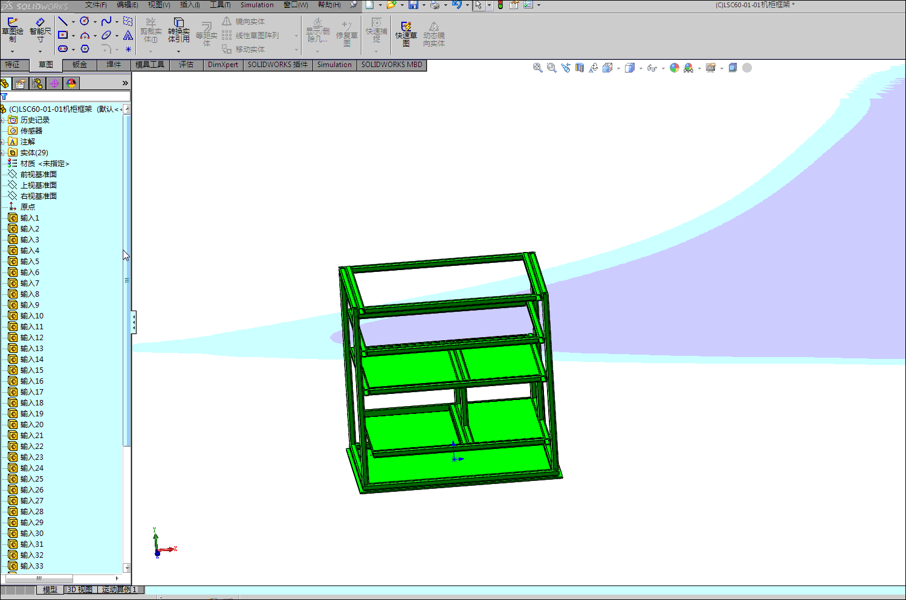The image size is (906, 600).
Task: Click Zoom to Fit icon
Action: [537, 68]
